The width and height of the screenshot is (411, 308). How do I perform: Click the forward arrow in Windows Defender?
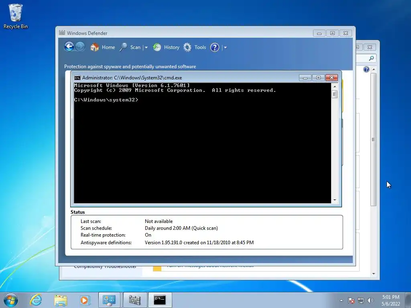click(80, 47)
